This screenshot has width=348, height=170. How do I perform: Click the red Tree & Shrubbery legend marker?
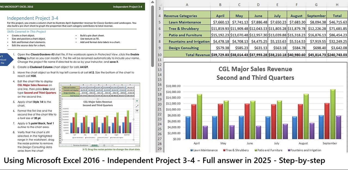224,150
